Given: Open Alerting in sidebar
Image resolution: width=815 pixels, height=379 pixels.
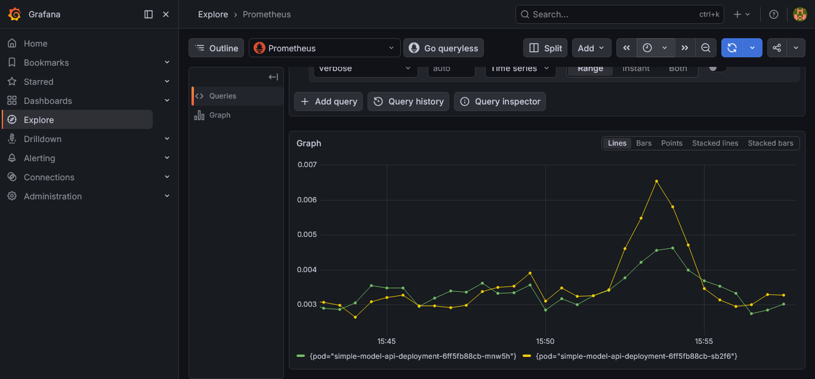Looking at the screenshot, I should [x=39, y=158].
